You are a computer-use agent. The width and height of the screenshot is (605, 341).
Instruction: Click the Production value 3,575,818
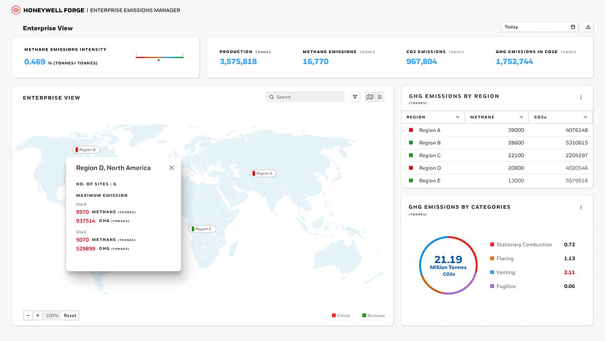[238, 62]
